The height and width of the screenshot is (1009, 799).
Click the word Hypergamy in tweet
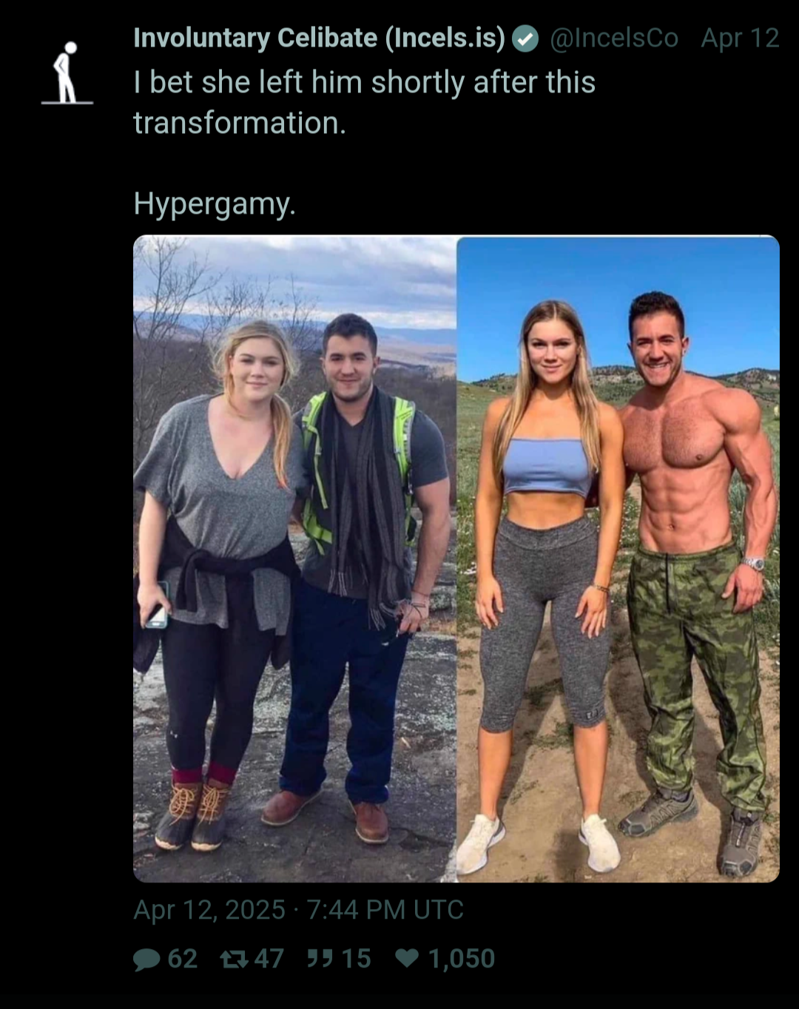coord(215,203)
